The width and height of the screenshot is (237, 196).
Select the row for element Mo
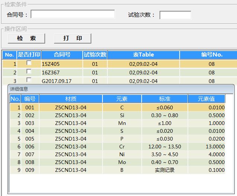122,162
